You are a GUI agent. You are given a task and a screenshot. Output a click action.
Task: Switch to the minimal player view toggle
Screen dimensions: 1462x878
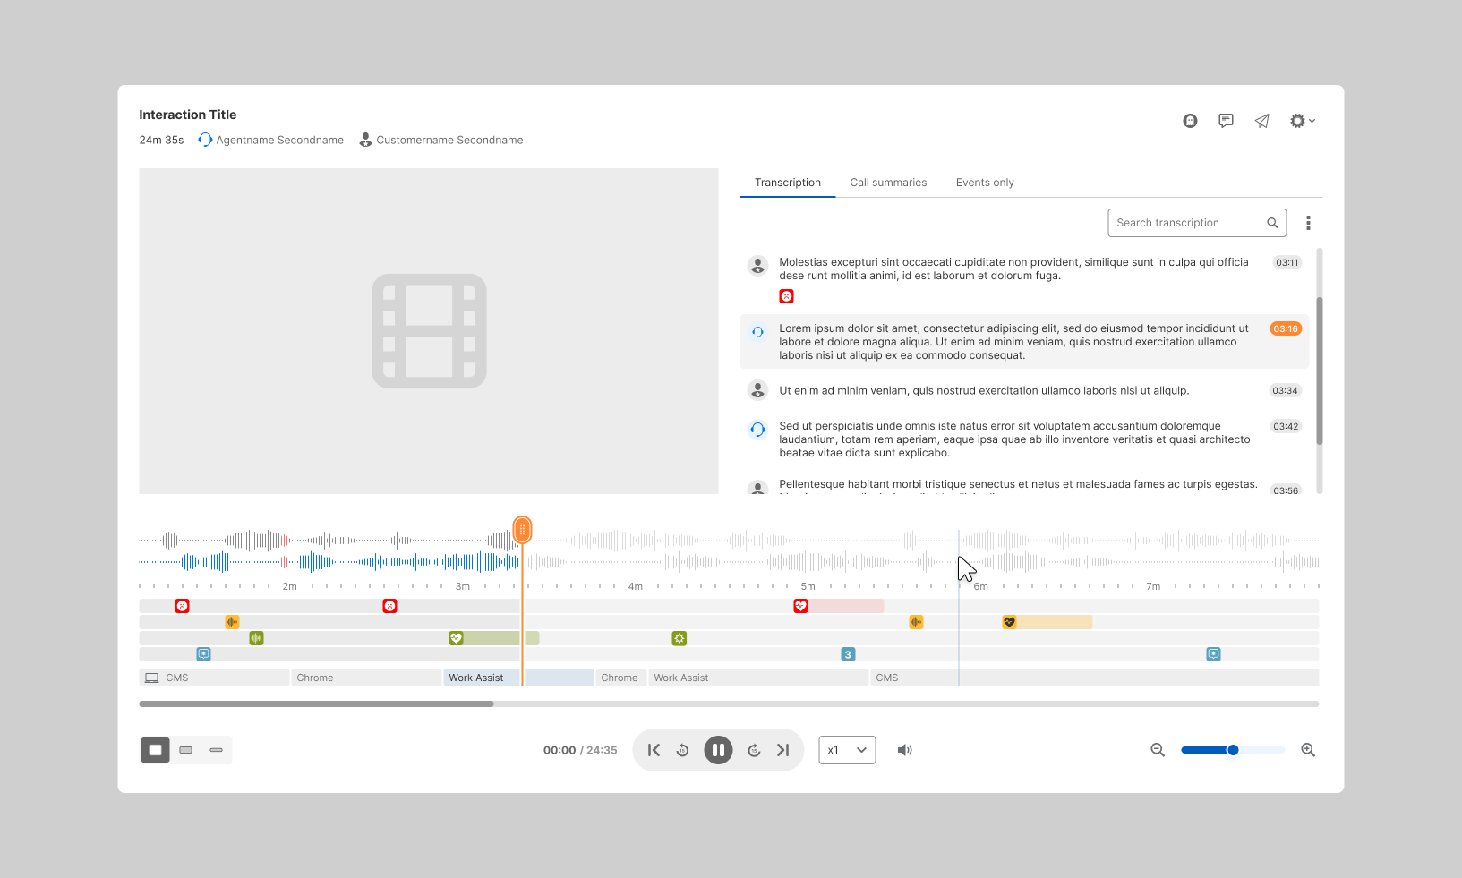[x=216, y=750]
